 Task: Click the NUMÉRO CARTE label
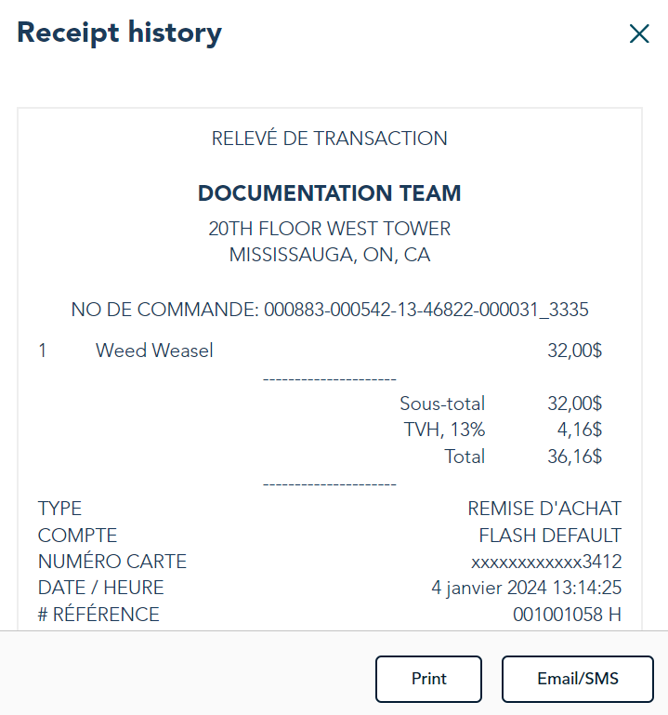tap(111, 562)
